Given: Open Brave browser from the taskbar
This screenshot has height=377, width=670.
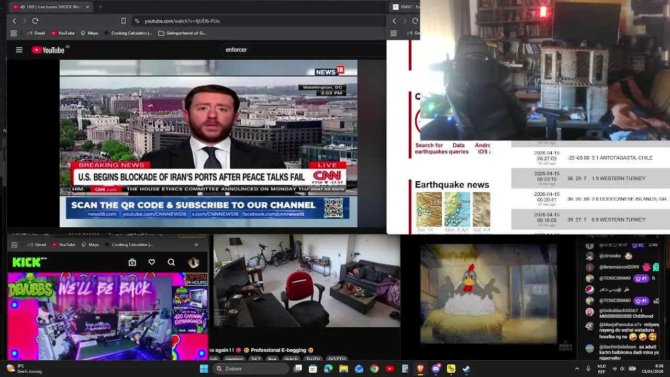Looking at the screenshot, I should coord(420,369).
